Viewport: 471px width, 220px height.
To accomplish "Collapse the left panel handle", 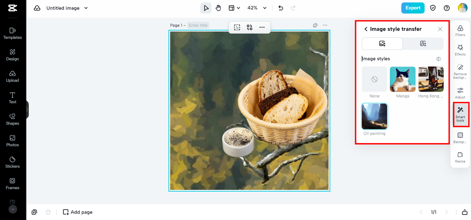I will (x=27, y=110).
